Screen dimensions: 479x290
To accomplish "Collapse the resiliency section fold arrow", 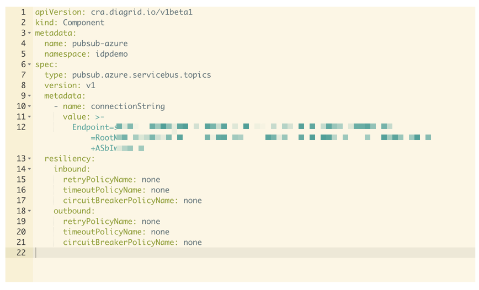I will point(29,159).
